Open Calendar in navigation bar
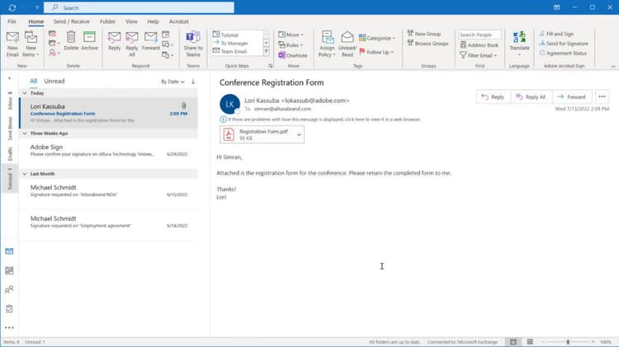Screen dimensions: 619x347 (9, 270)
